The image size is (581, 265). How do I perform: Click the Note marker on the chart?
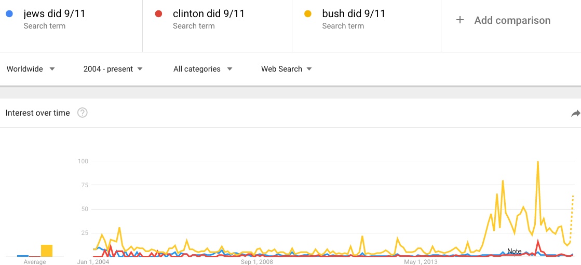[x=514, y=252]
